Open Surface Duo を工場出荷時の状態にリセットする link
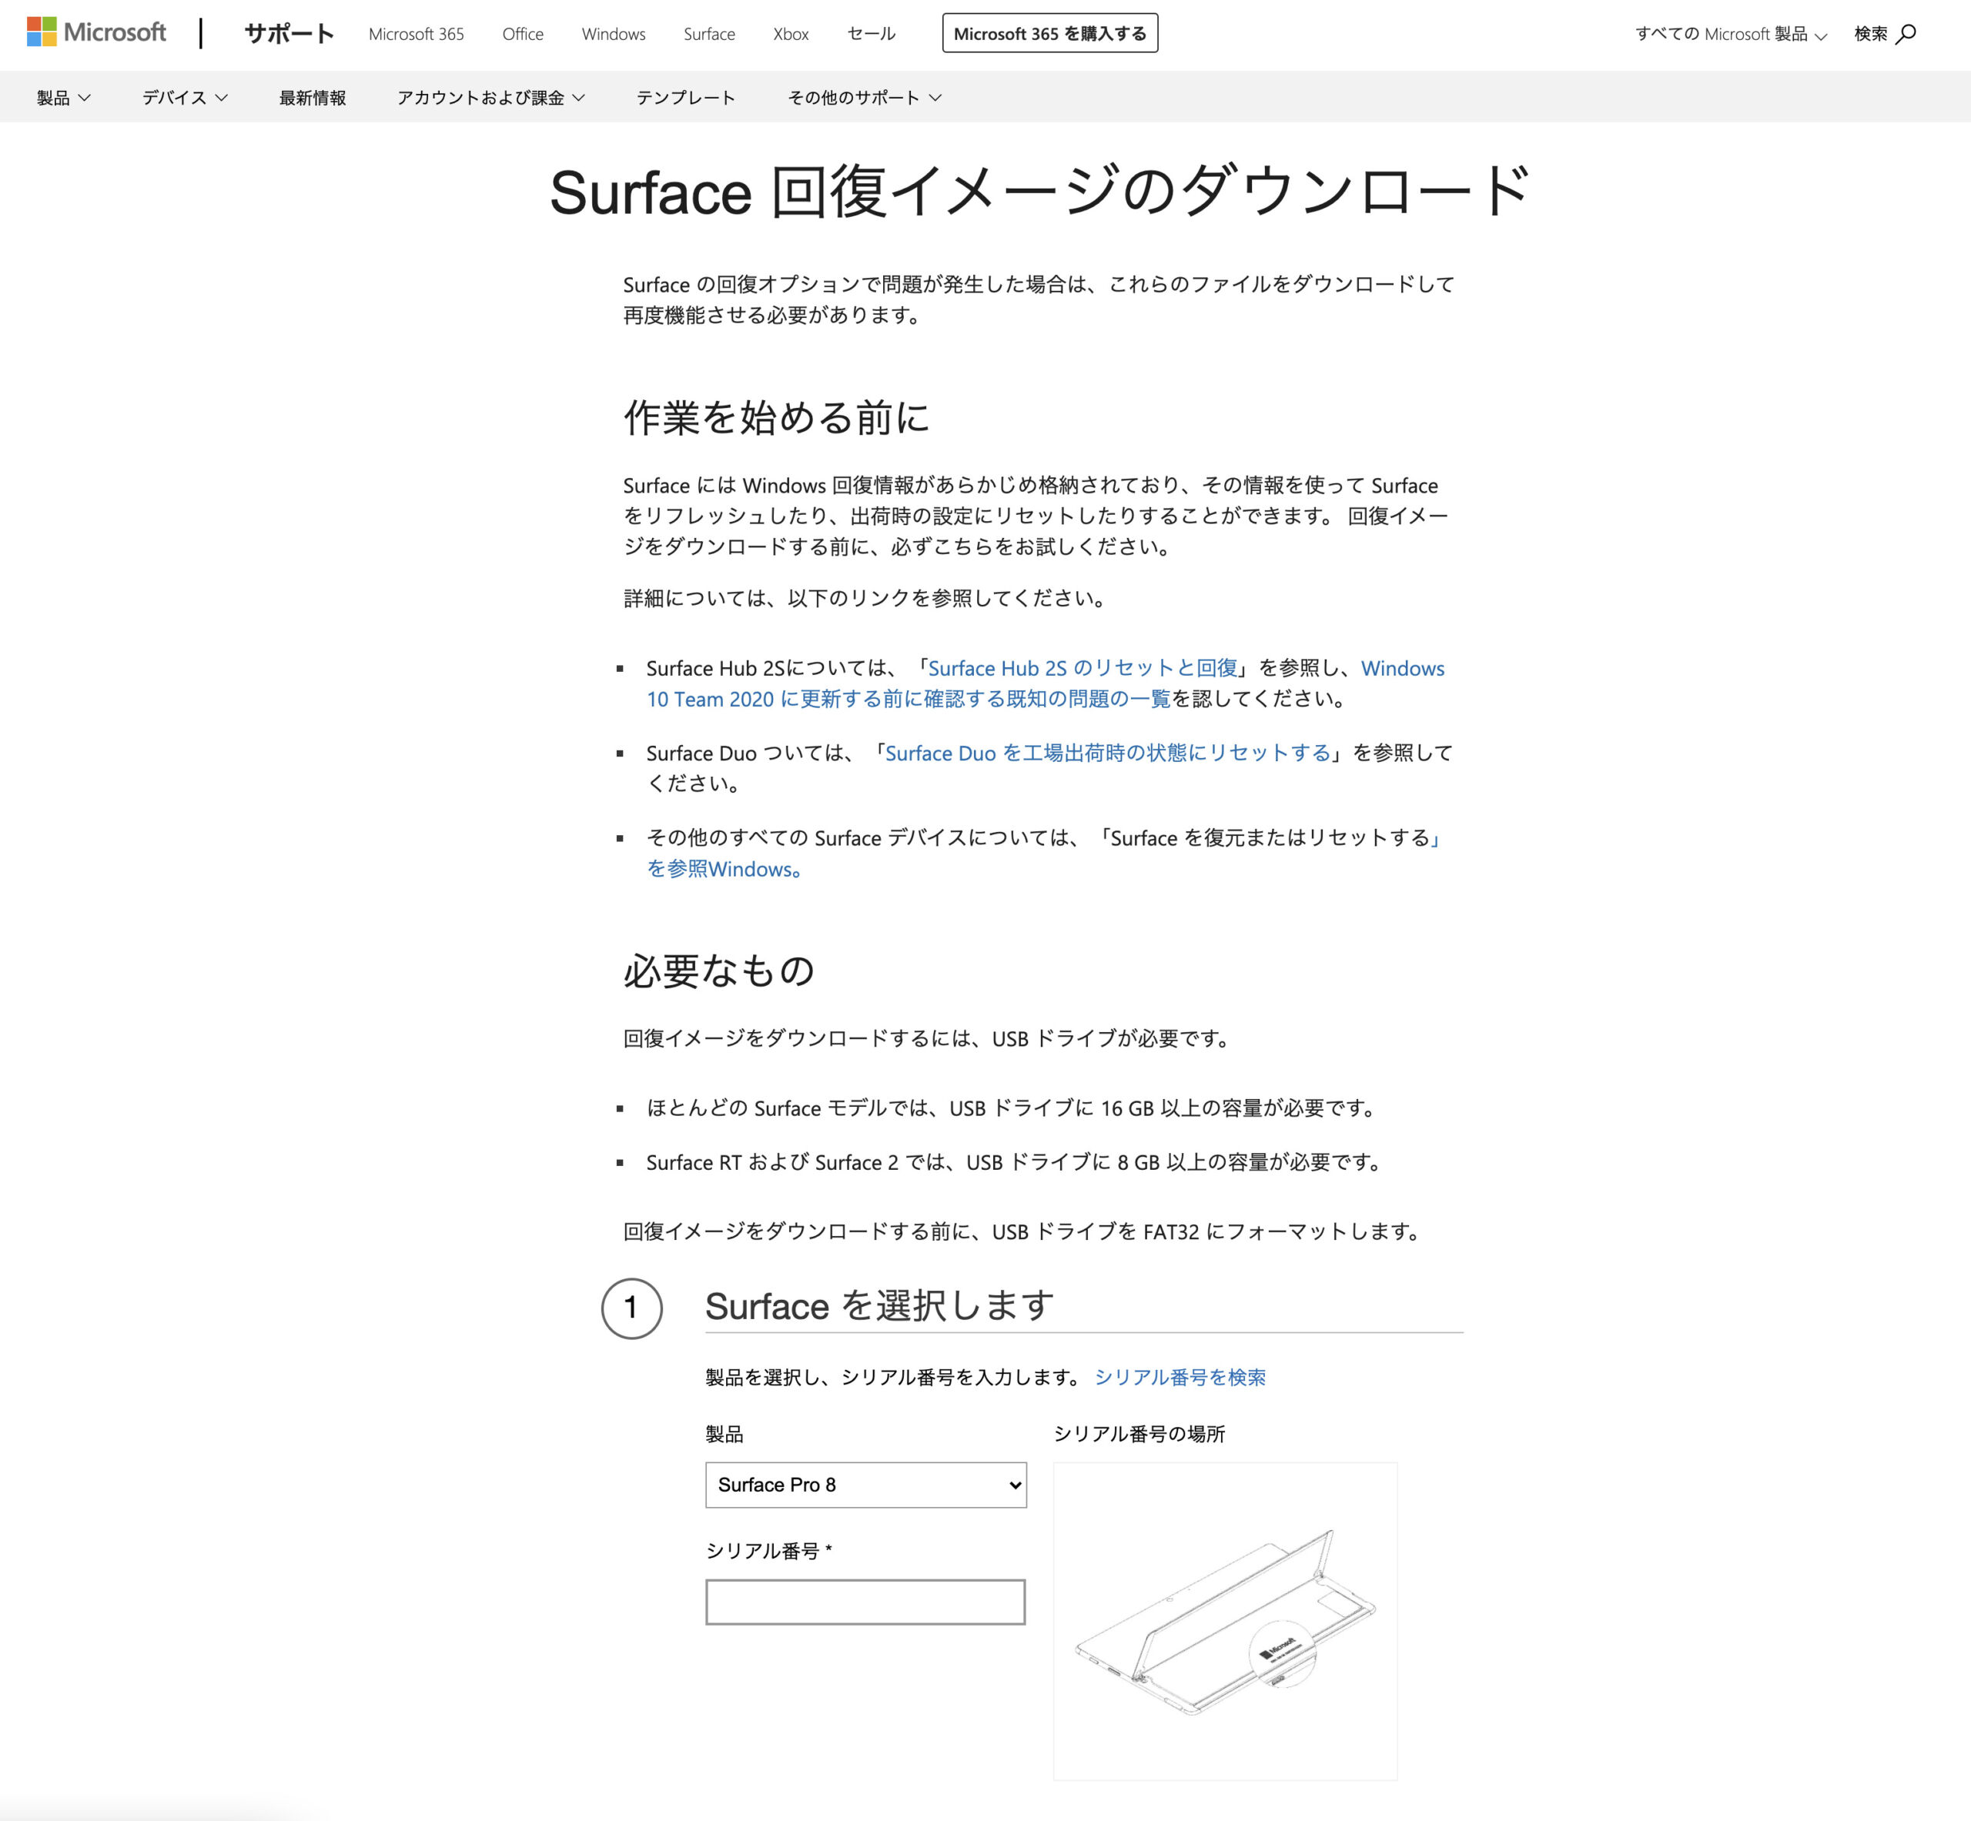 pyautogui.click(x=1108, y=753)
